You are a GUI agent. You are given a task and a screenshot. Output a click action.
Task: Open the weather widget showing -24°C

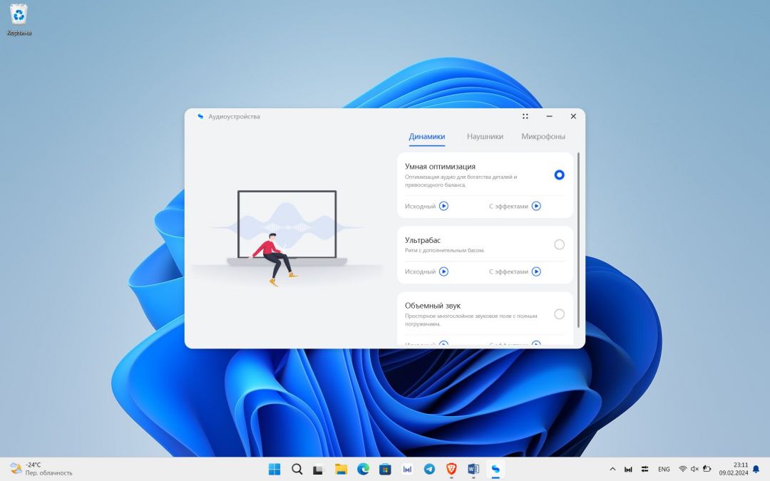coord(41,469)
